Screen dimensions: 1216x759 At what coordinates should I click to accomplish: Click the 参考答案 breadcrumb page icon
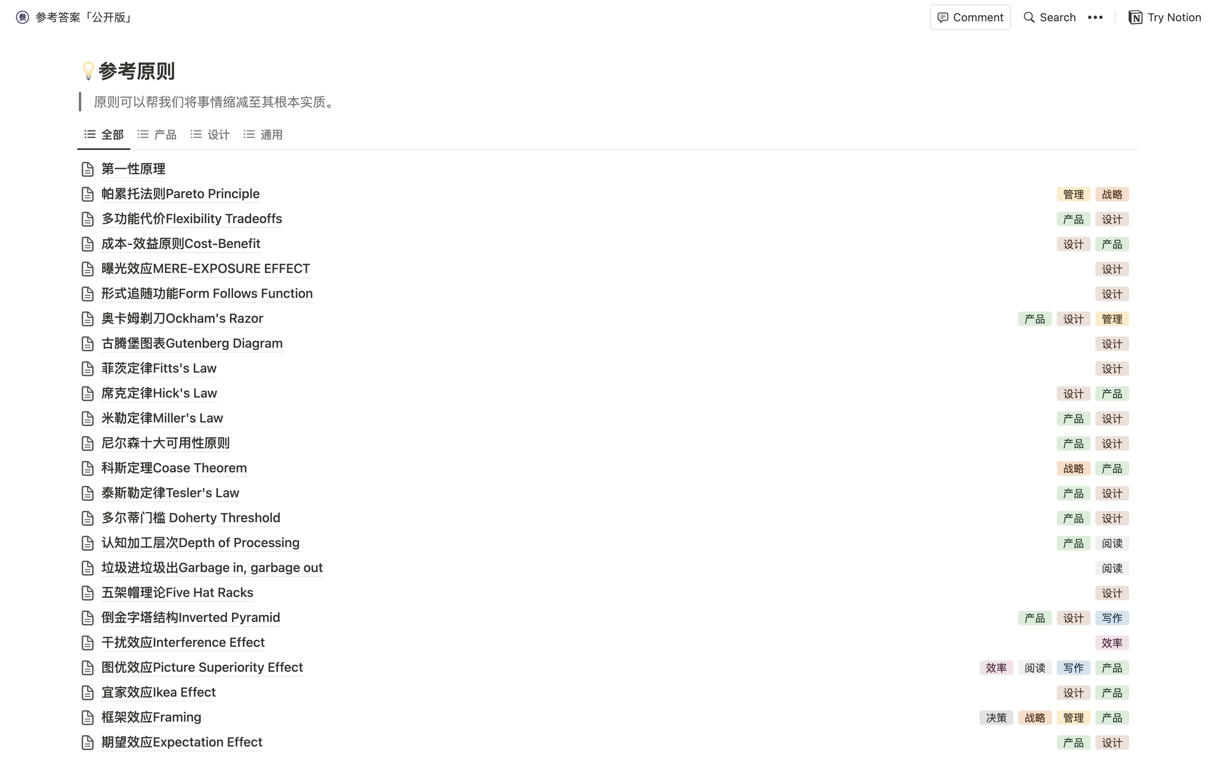[x=23, y=18]
